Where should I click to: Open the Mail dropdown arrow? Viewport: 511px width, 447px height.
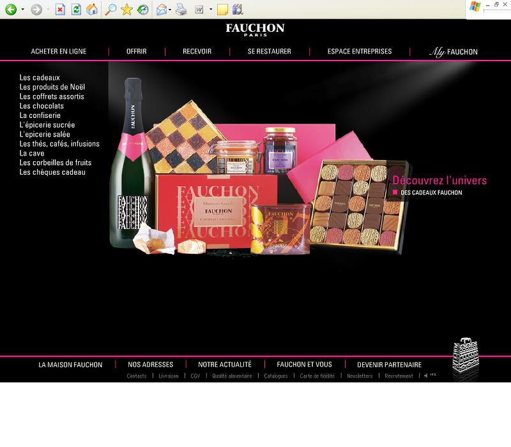click(170, 10)
